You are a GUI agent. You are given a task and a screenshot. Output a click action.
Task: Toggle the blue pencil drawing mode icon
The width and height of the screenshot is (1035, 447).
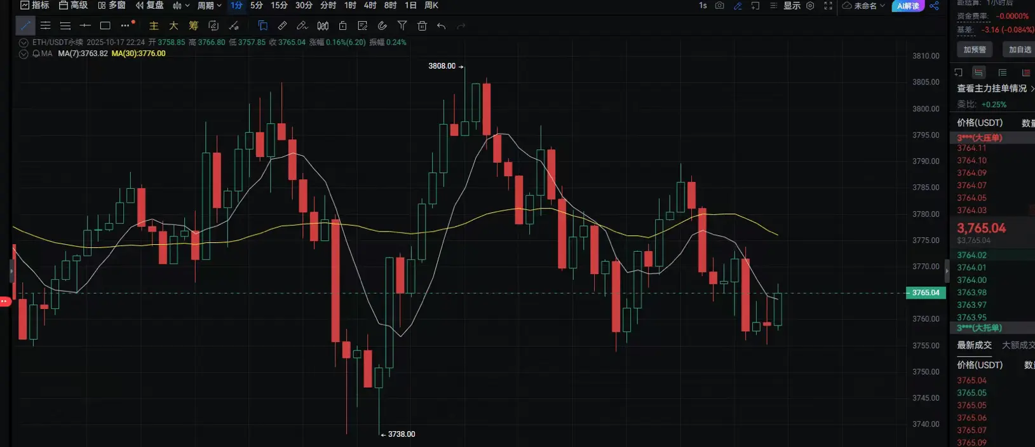[x=738, y=5]
